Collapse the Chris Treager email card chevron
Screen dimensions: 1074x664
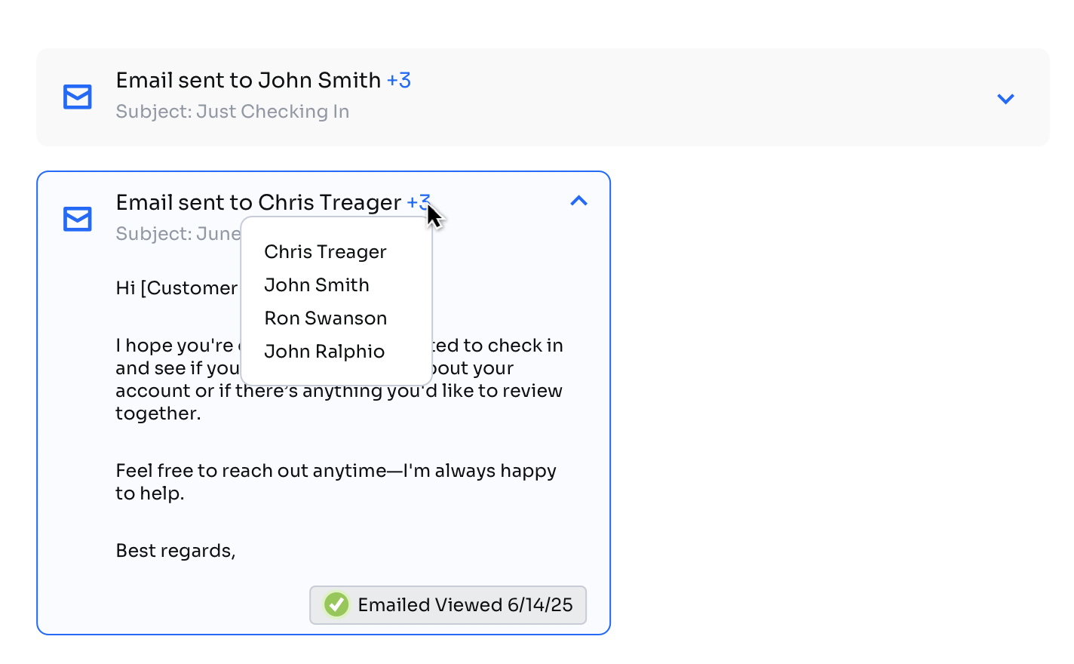tap(578, 201)
